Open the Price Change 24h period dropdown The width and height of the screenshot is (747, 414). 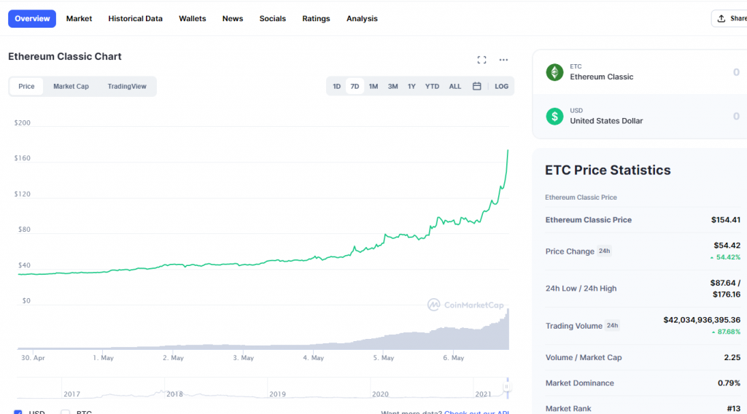[604, 251]
